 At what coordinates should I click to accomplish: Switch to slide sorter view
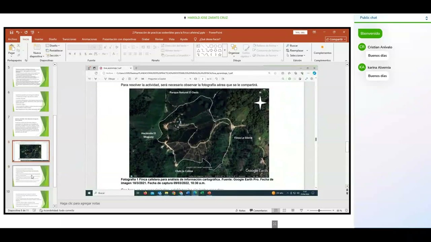click(284, 210)
